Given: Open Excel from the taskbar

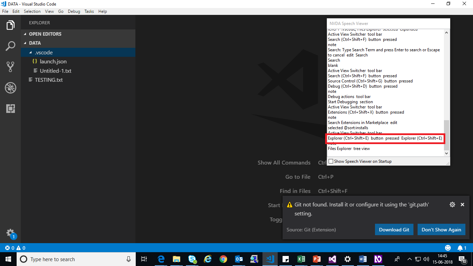Looking at the screenshot, I should [301, 259].
